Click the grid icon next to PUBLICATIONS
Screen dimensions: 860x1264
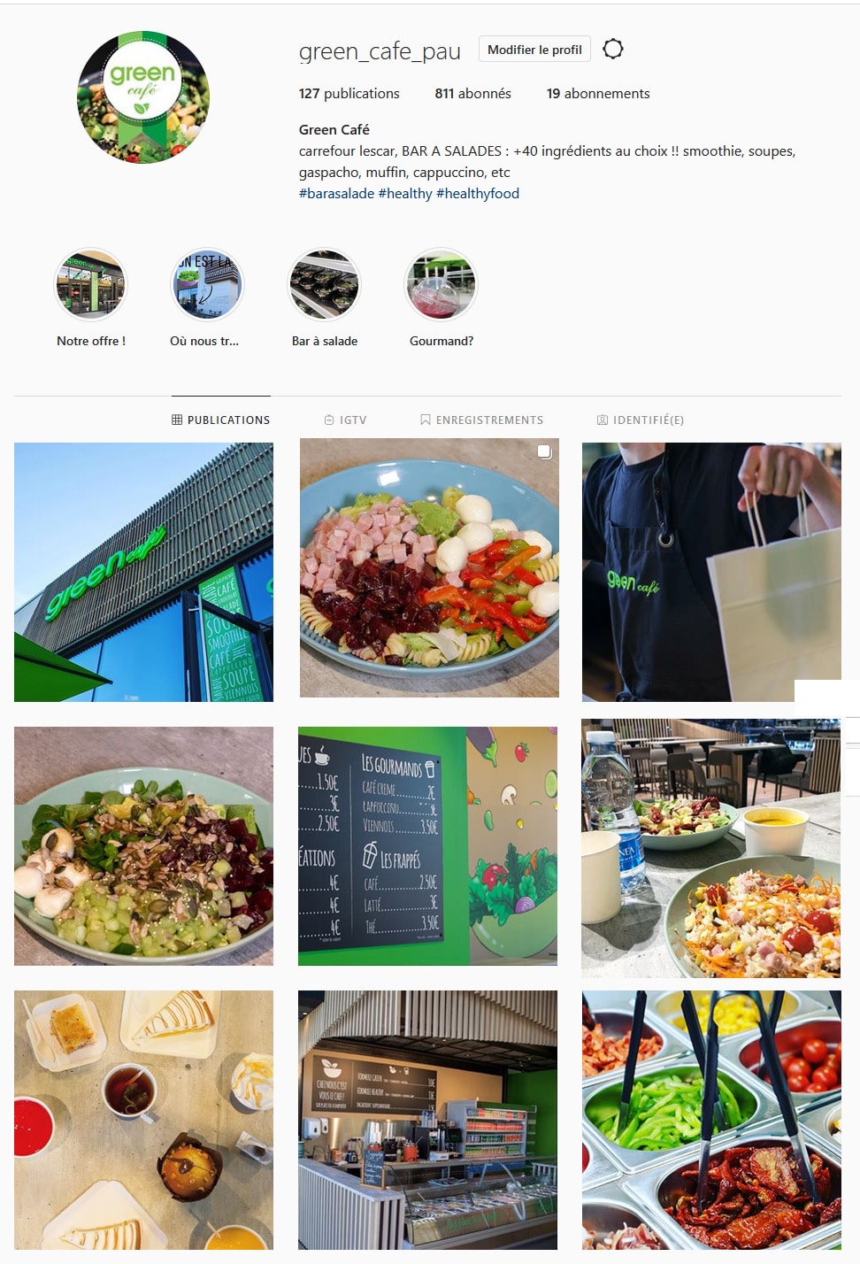coord(177,420)
